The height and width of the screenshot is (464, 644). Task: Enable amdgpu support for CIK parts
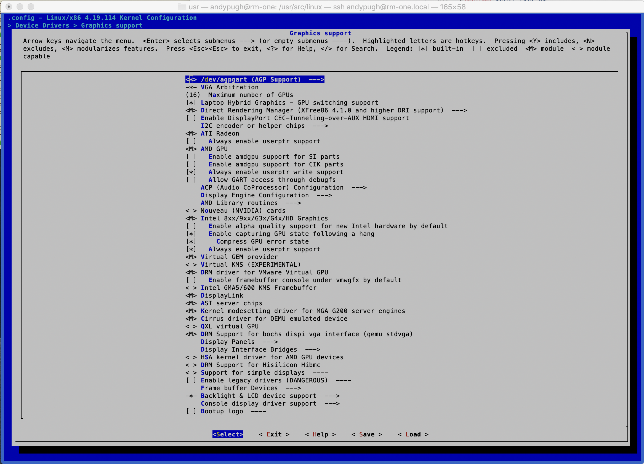pyautogui.click(x=264, y=164)
